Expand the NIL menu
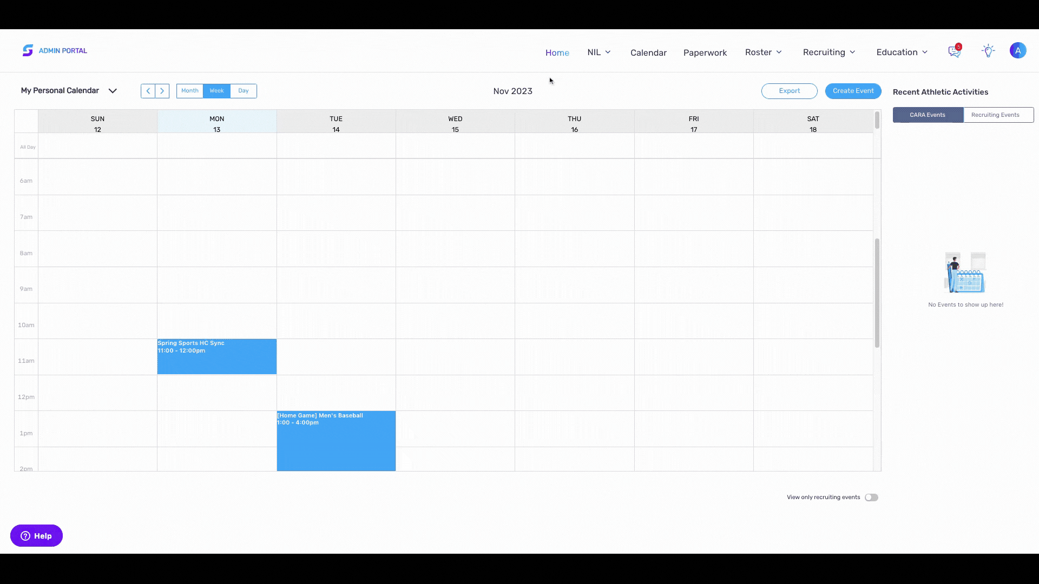 point(599,52)
